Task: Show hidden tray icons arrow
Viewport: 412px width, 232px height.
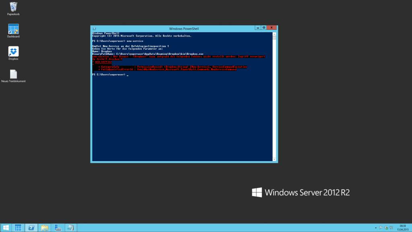Action: point(376,228)
